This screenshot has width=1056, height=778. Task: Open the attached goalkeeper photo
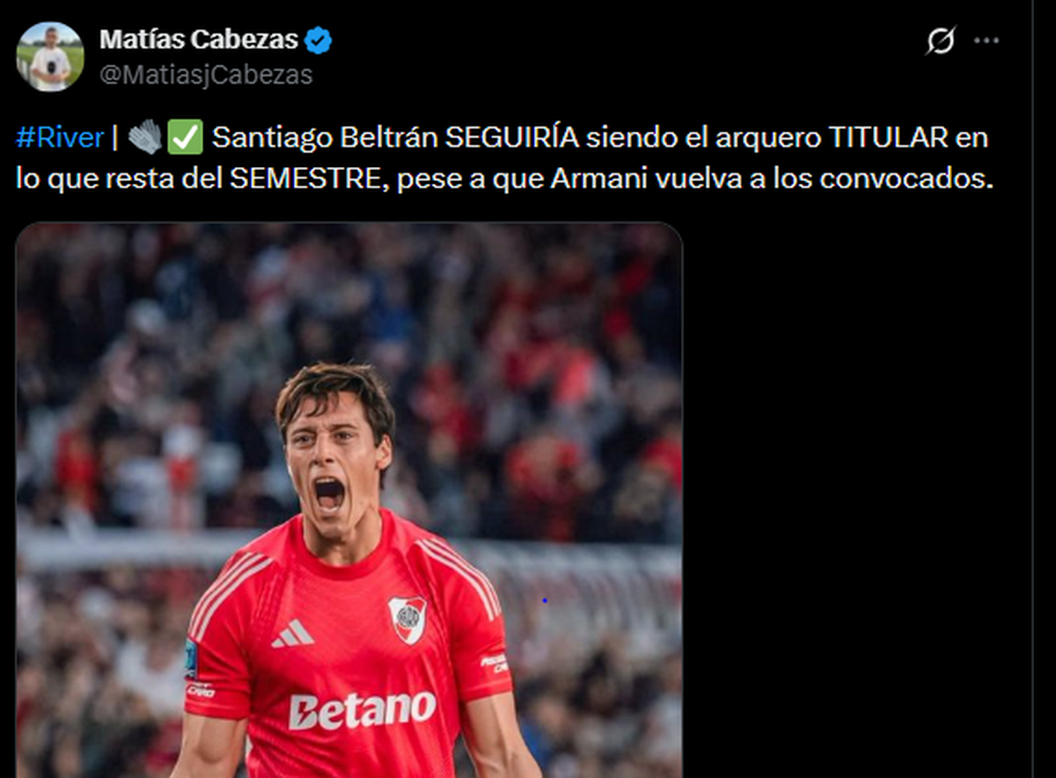click(x=349, y=500)
